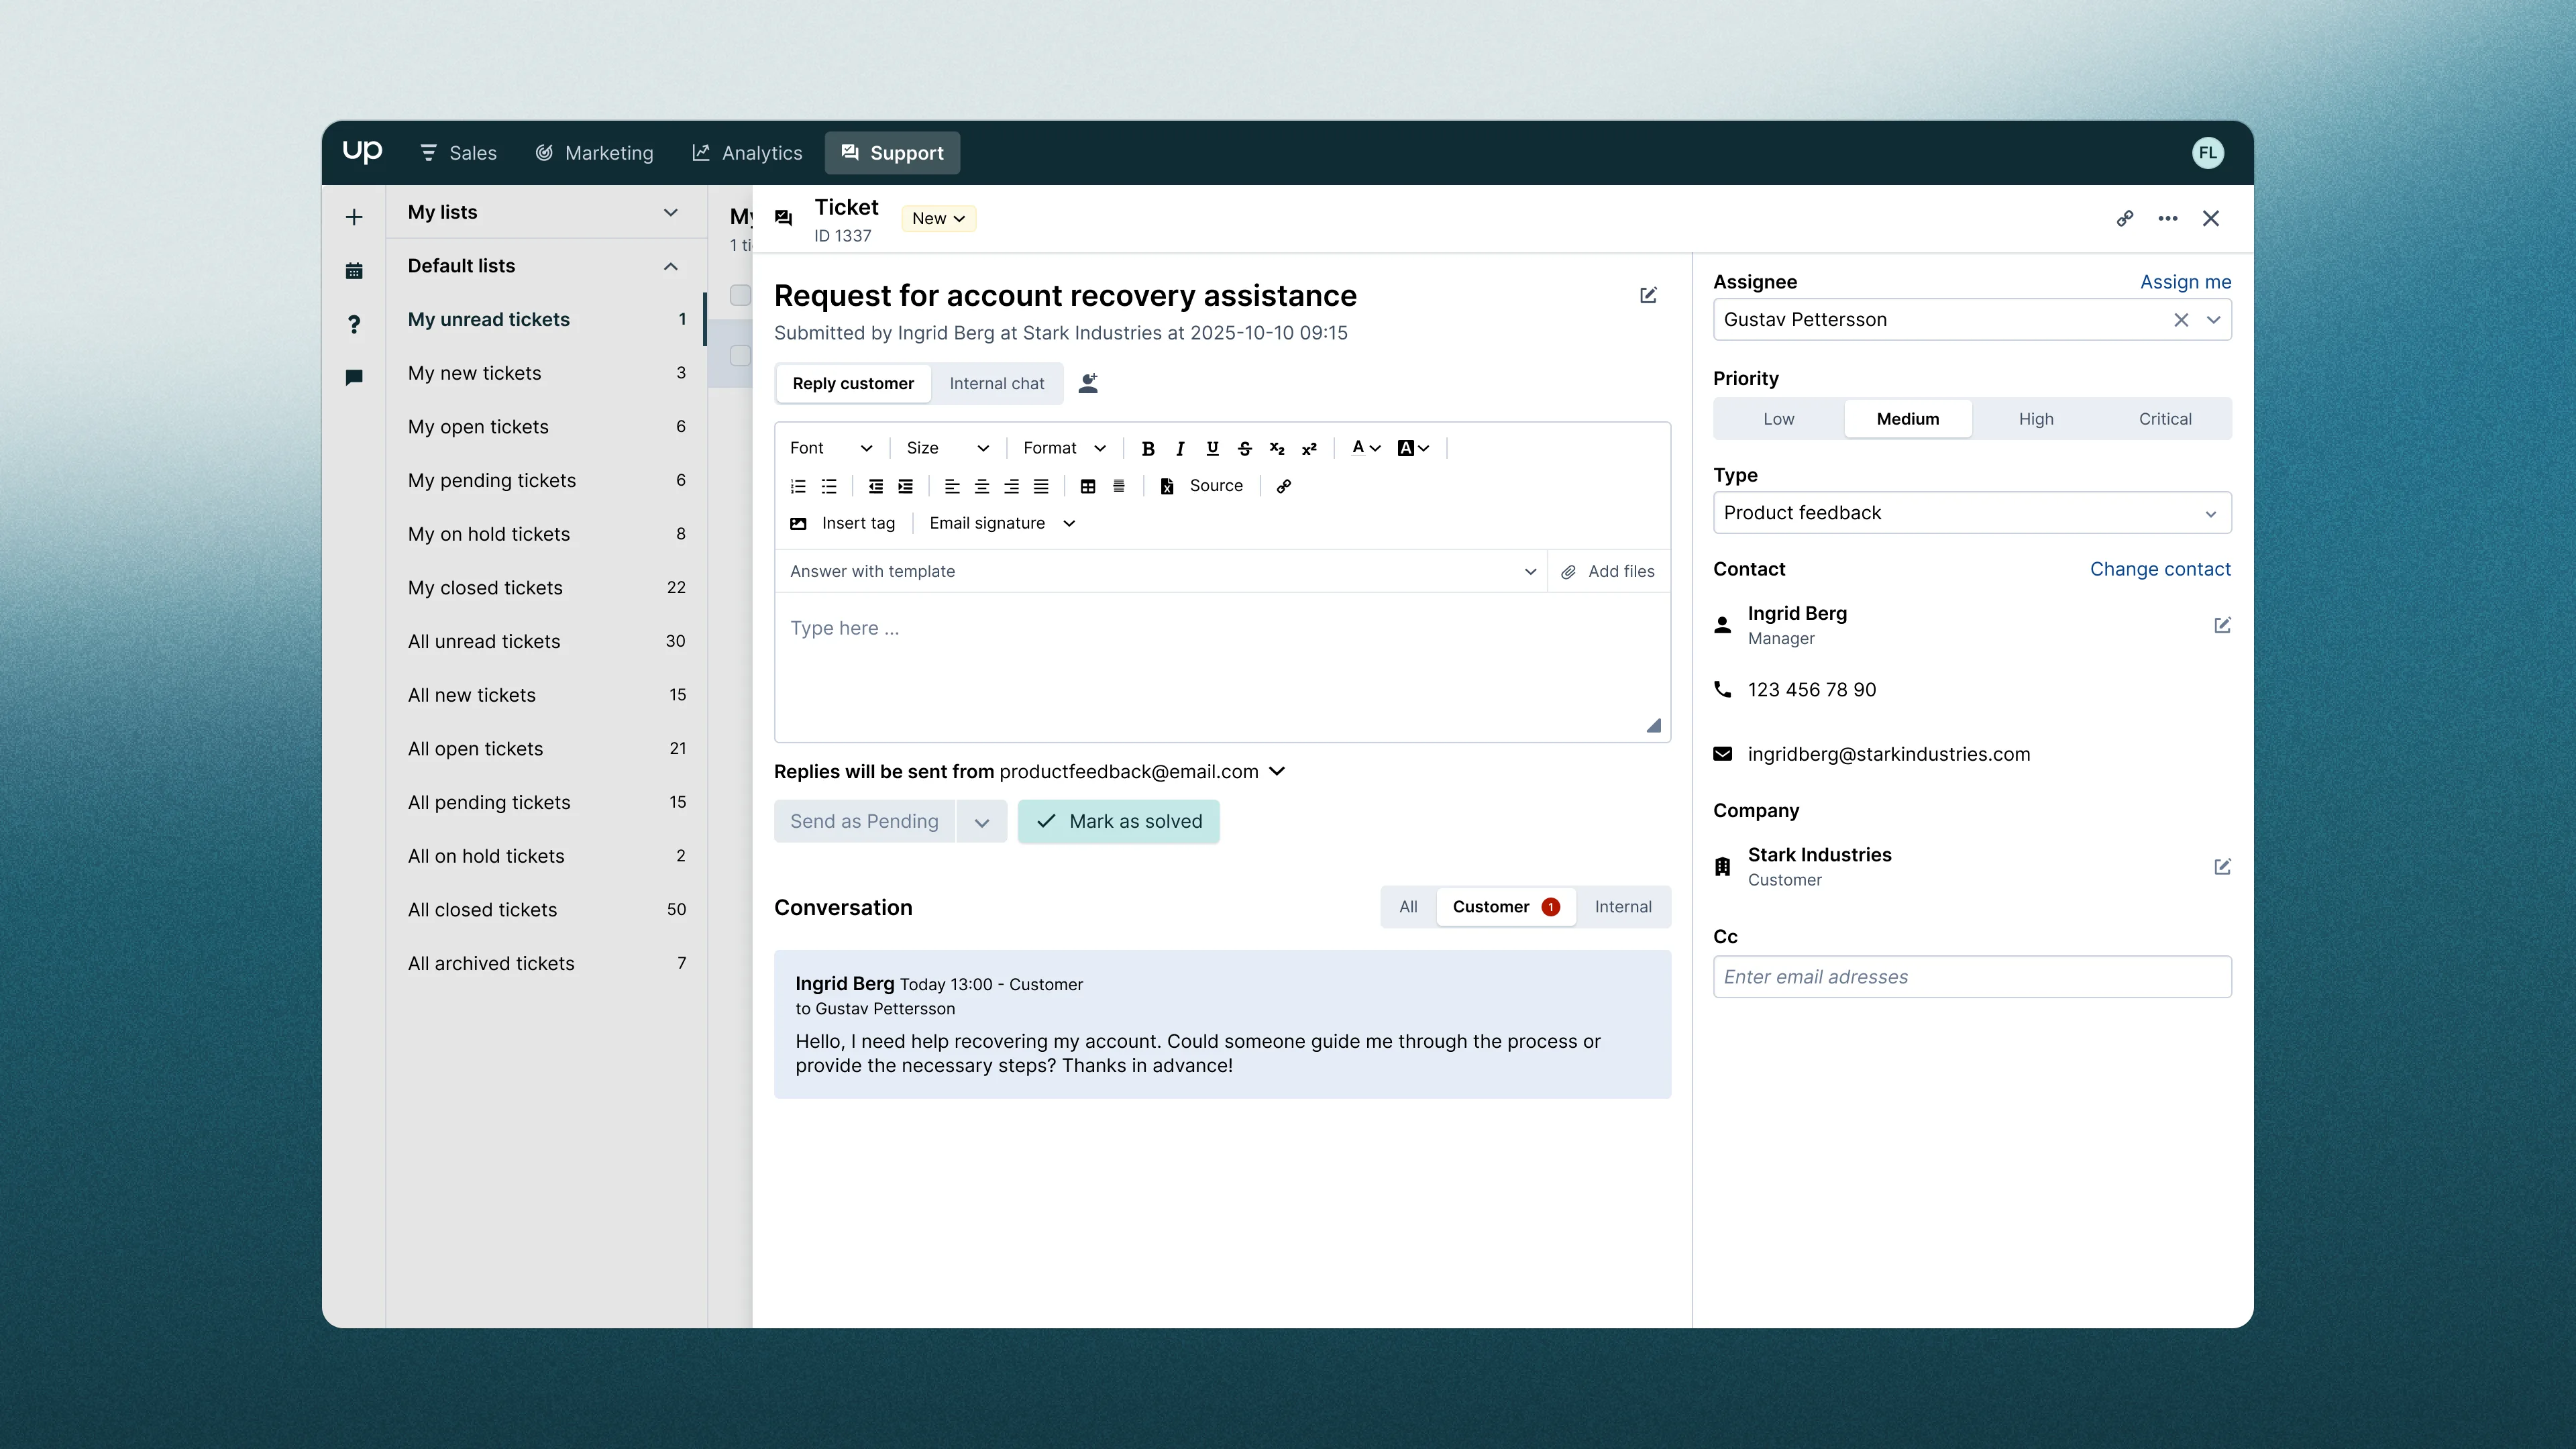Open Support in top navigation
The width and height of the screenshot is (2576, 1449).
pyautogui.click(x=892, y=153)
